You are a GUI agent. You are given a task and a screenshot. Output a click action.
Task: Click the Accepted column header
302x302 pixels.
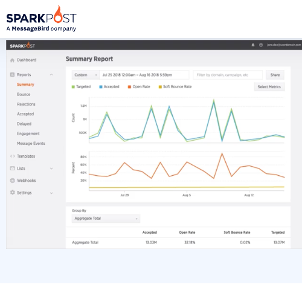click(x=150, y=233)
